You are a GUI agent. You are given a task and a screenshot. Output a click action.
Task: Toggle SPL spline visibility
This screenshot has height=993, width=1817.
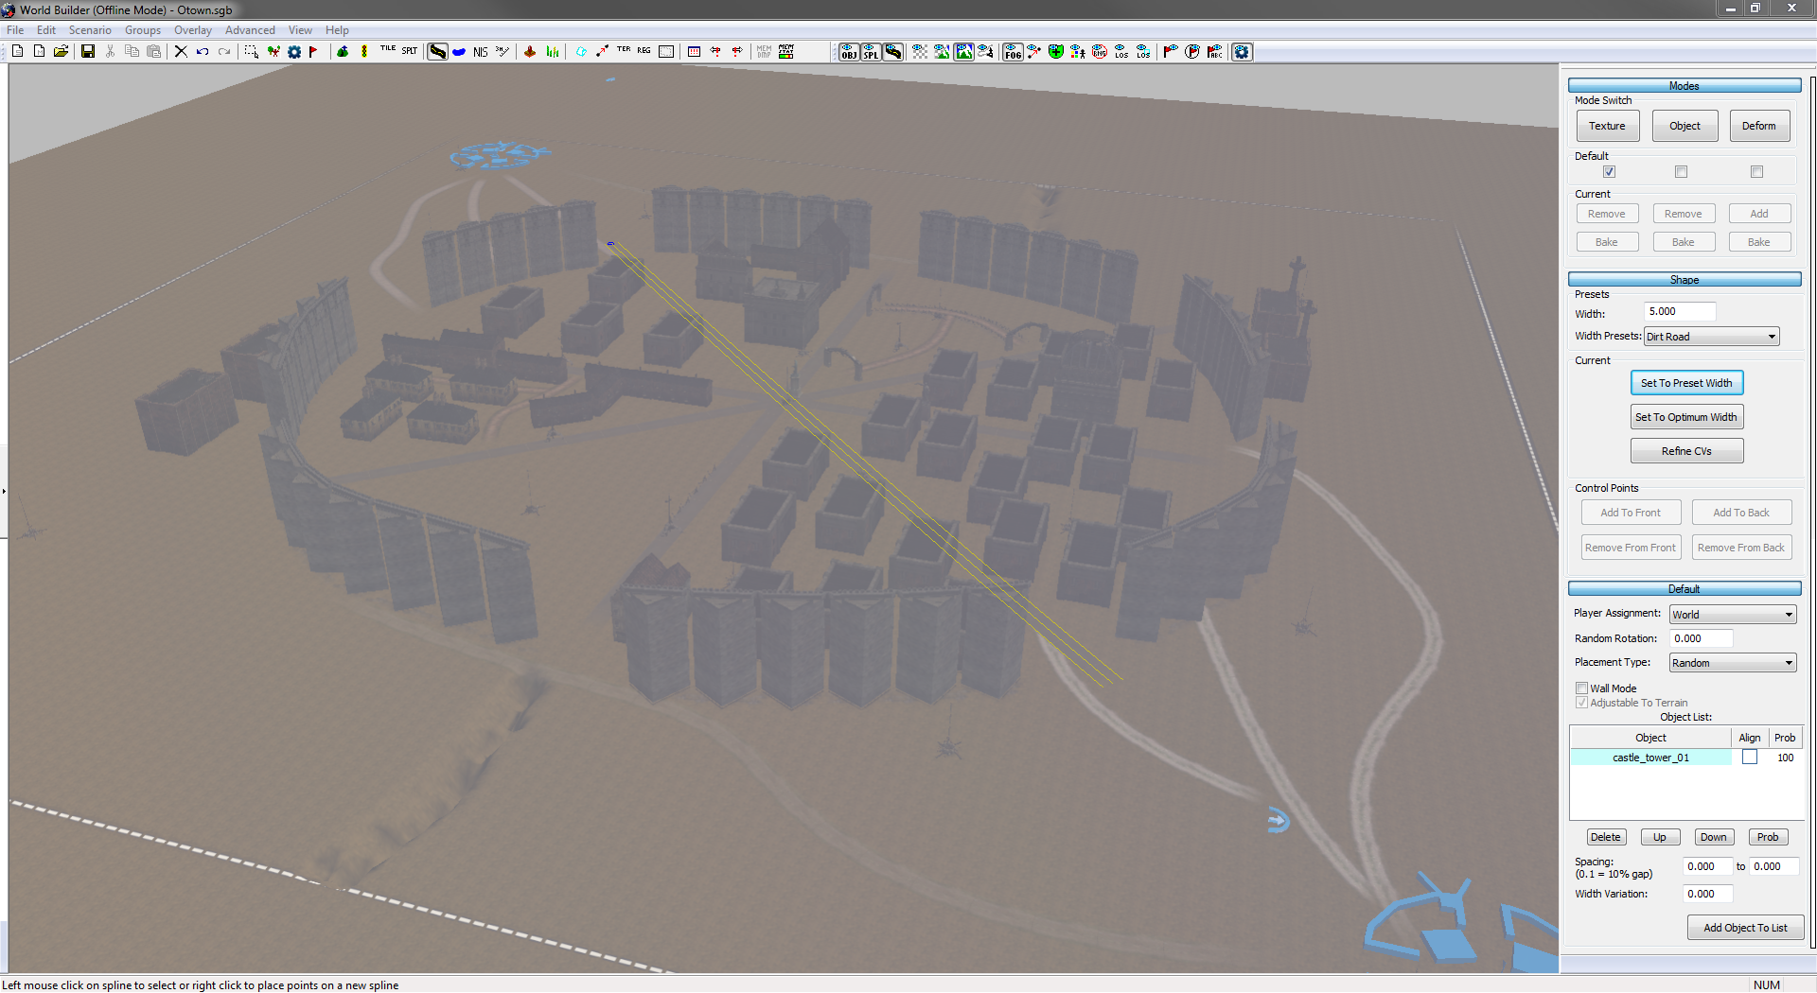[871, 51]
